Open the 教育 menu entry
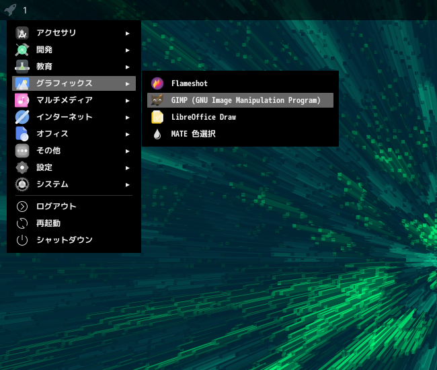The image size is (437, 370). [x=74, y=67]
